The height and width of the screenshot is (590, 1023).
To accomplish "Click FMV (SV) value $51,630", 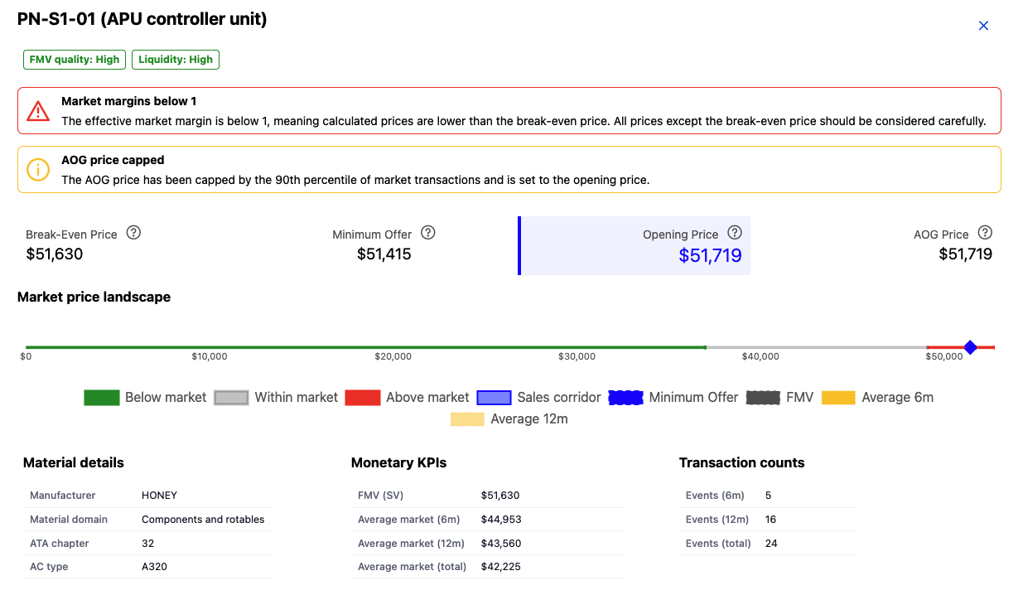I will pyautogui.click(x=500, y=496).
